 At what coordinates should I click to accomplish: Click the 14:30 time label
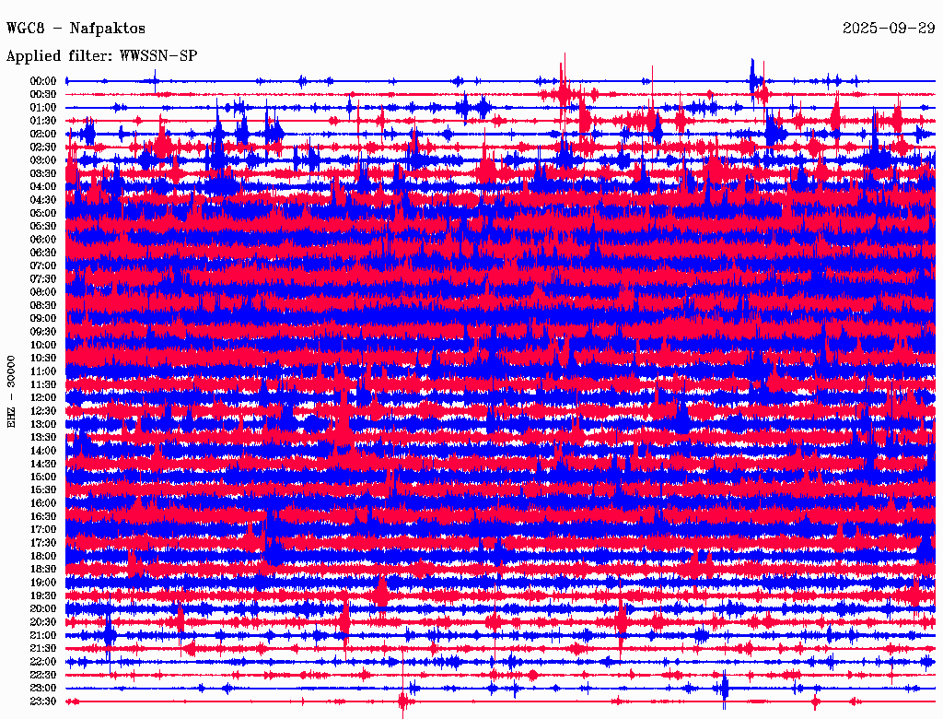point(43,464)
